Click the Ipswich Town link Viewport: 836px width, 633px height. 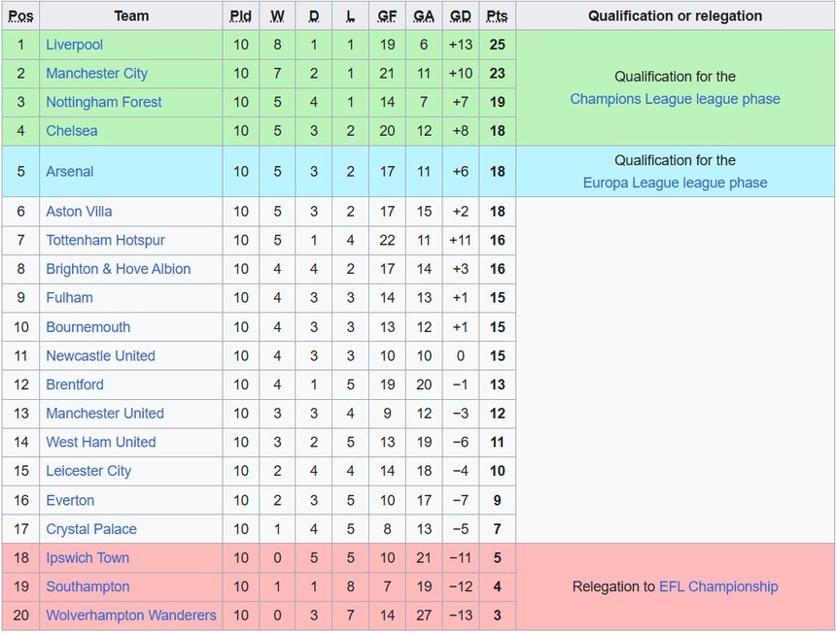(x=87, y=558)
